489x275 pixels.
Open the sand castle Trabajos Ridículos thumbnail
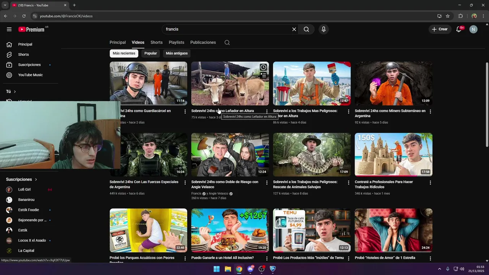(393, 155)
